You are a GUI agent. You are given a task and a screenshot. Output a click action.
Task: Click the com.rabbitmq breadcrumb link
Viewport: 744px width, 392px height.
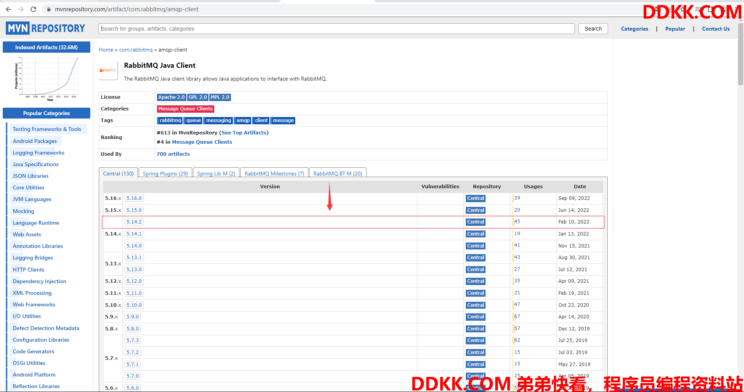click(136, 50)
